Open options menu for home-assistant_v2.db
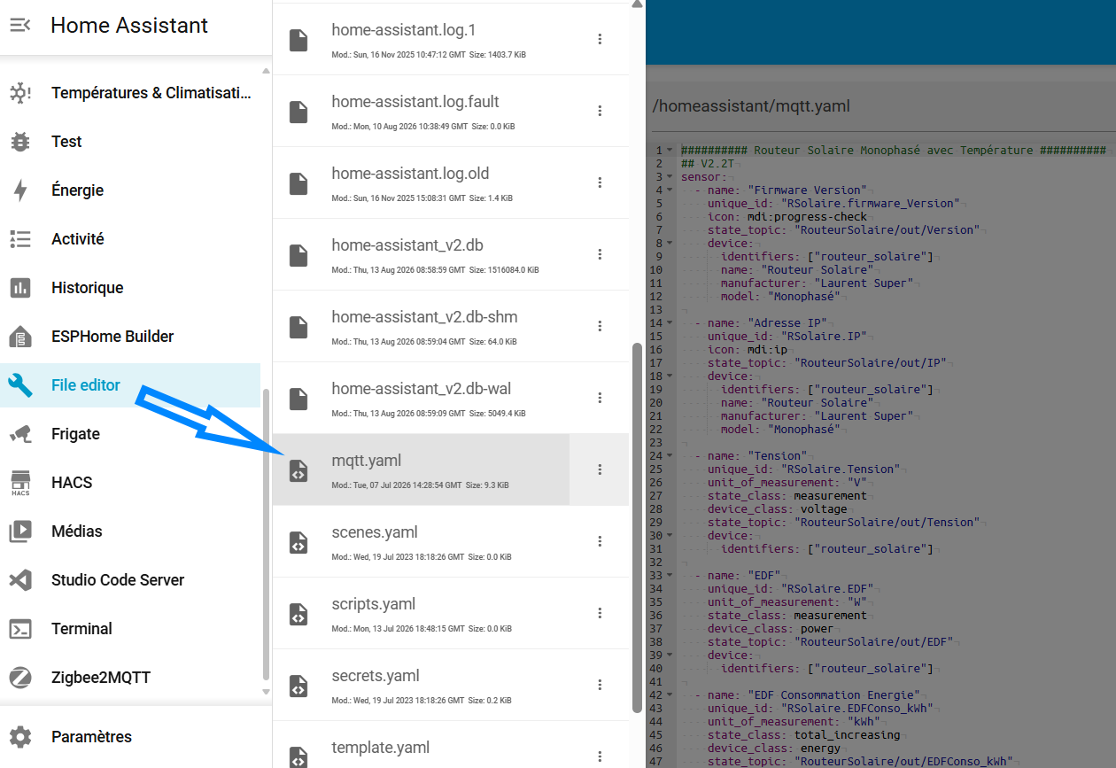 click(x=600, y=254)
